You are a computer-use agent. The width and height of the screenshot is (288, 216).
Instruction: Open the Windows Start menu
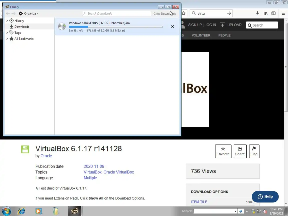(x=6, y=211)
